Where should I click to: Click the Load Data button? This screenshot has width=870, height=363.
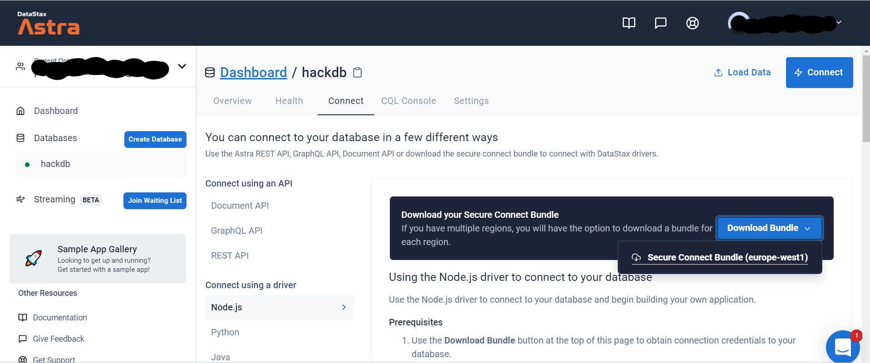pyautogui.click(x=742, y=73)
